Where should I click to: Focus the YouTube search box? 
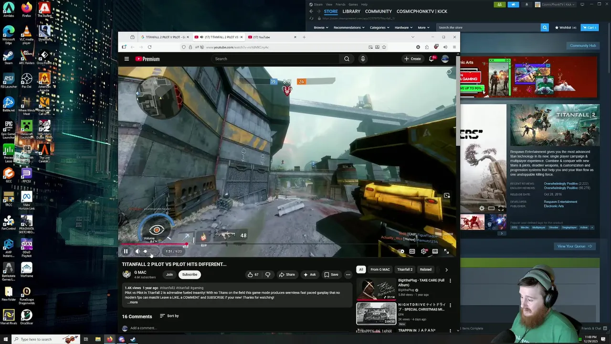tap(275, 59)
